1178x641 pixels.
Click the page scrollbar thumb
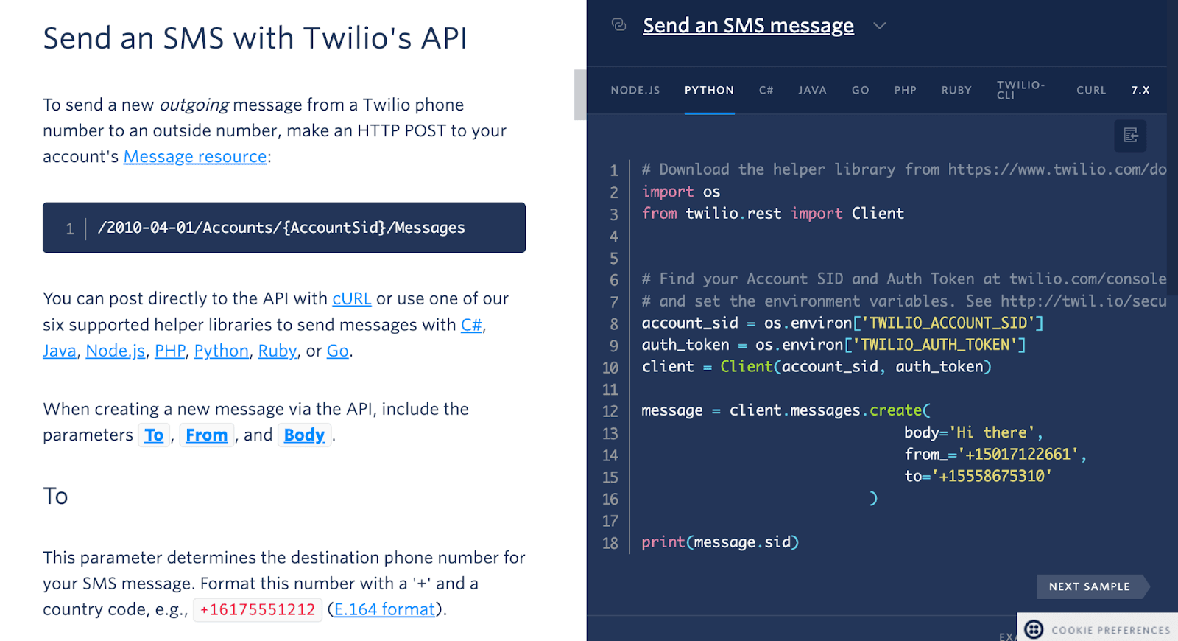pyautogui.click(x=579, y=94)
